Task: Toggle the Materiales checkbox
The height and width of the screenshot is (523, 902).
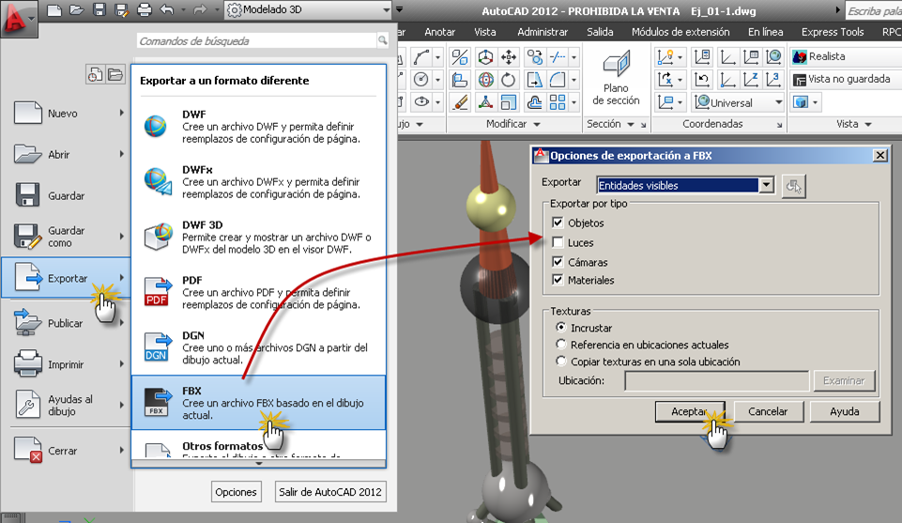Action: [558, 280]
